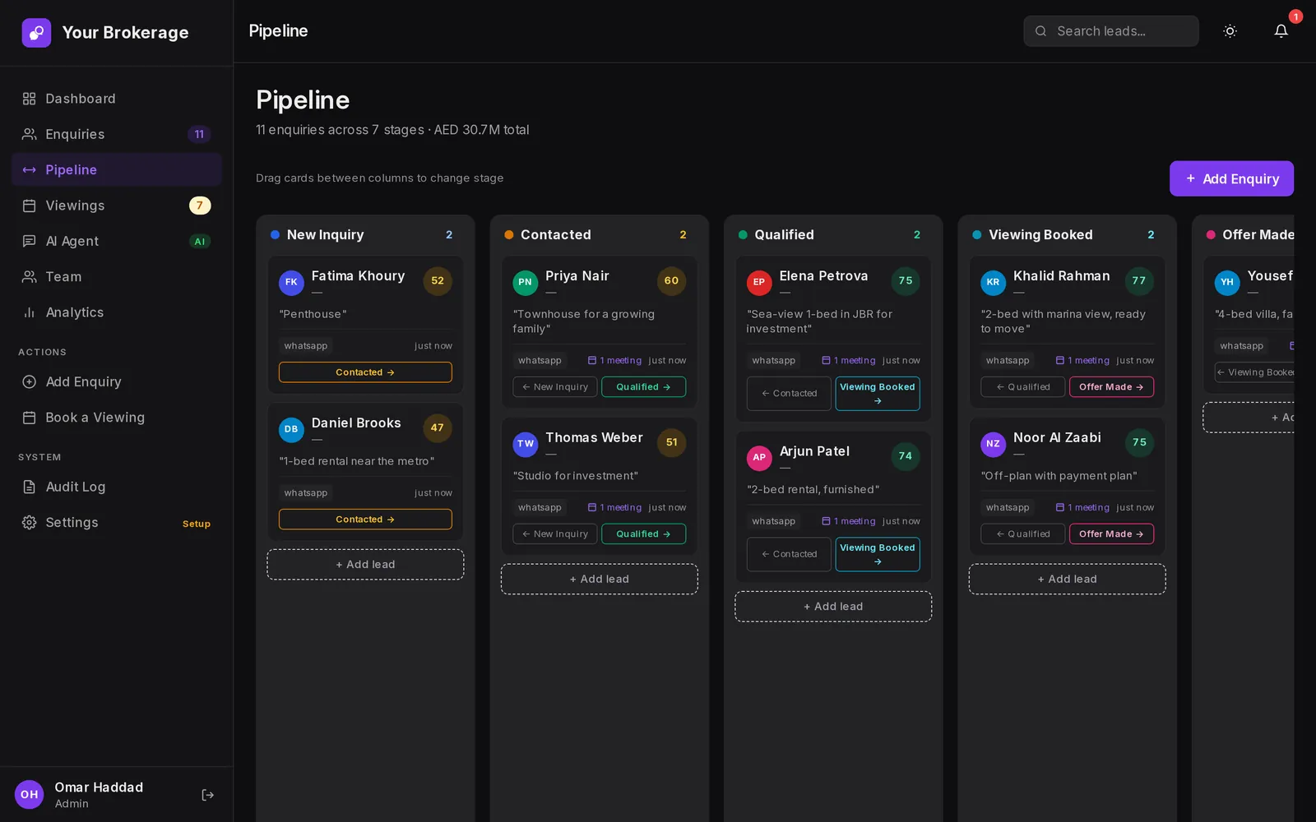
Task: Open Dashboard in the sidebar
Action: pyautogui.click(x=117, y=99)
